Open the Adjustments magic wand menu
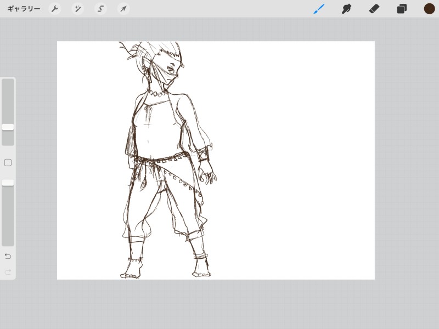The image size is (439, 329). pos(78,9)
